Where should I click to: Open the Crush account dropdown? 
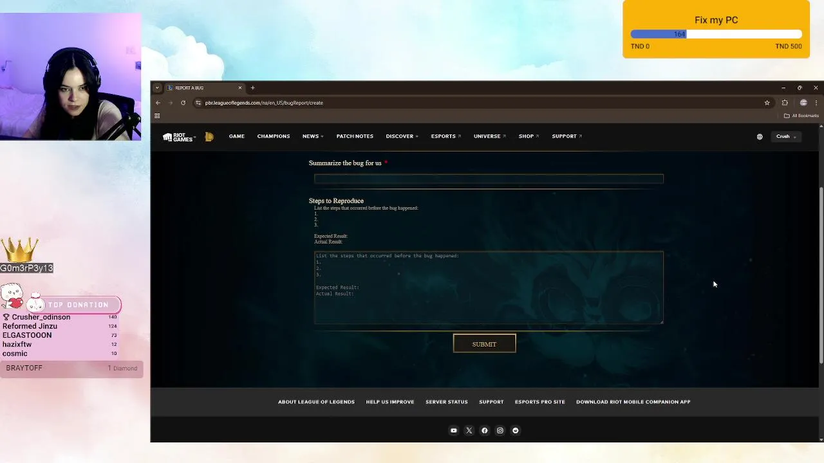pyautogui.click(x=786, y=136)
